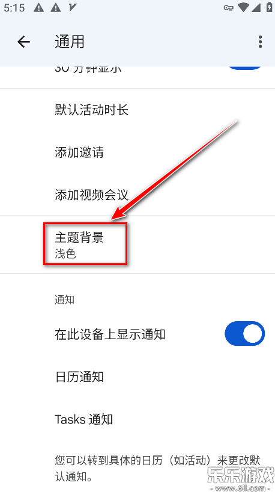
Task: Open 主题背景 theme selector
Action: 137,245
